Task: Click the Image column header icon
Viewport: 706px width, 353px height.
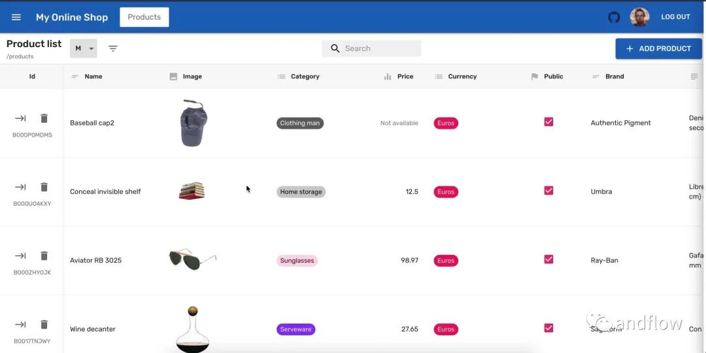Action: (173, 76)
